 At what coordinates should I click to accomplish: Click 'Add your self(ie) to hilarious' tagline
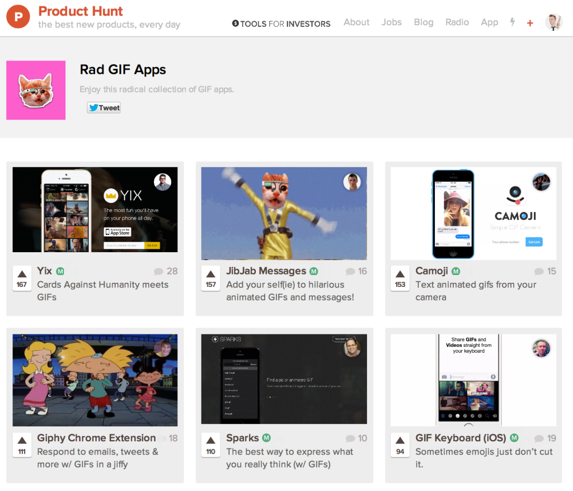pos(290,291)
